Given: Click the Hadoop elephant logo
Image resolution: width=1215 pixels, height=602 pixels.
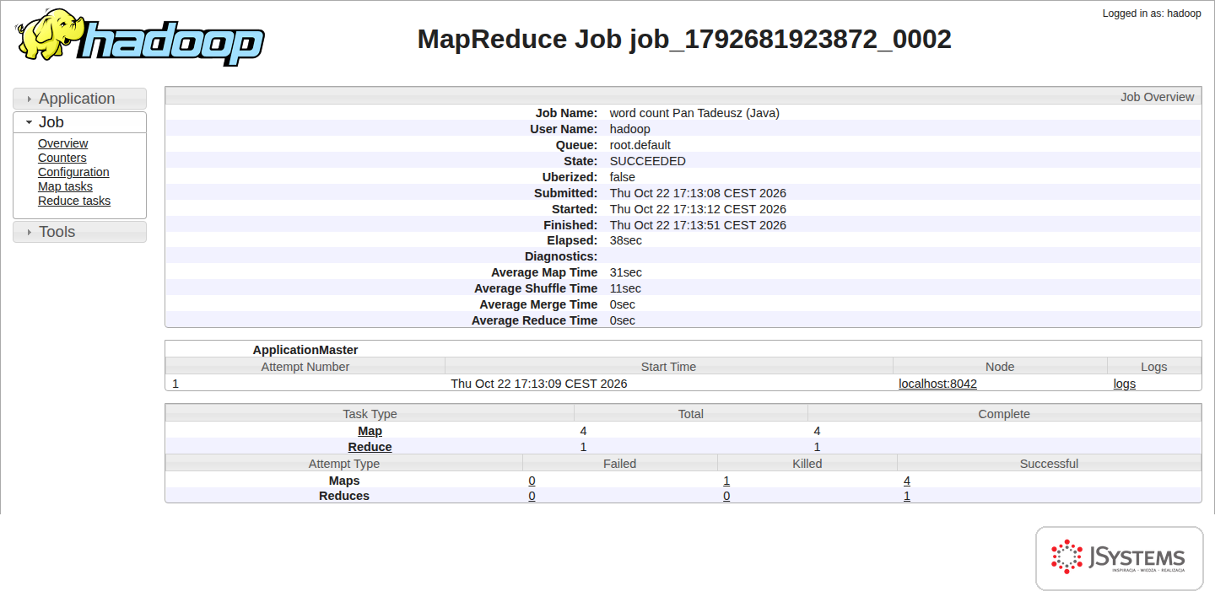Looking at the screenshot, I should click(x=140, y=38).
